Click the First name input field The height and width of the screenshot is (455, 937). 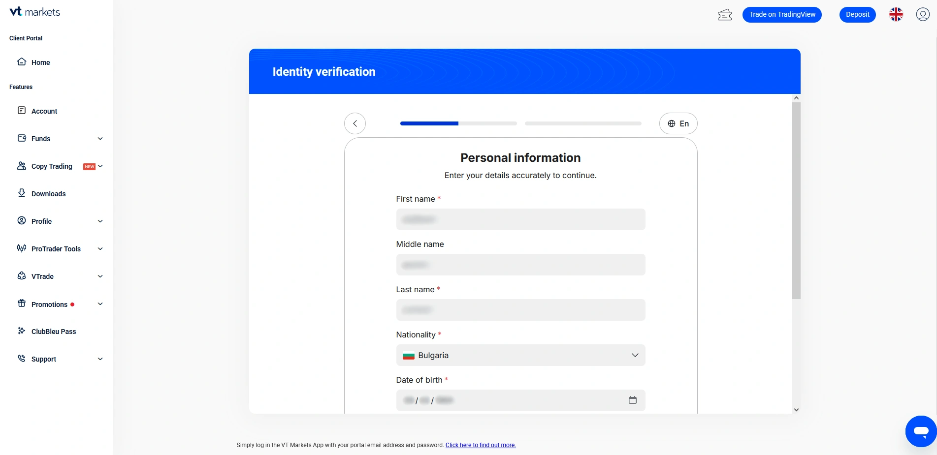tap(520, 219)
